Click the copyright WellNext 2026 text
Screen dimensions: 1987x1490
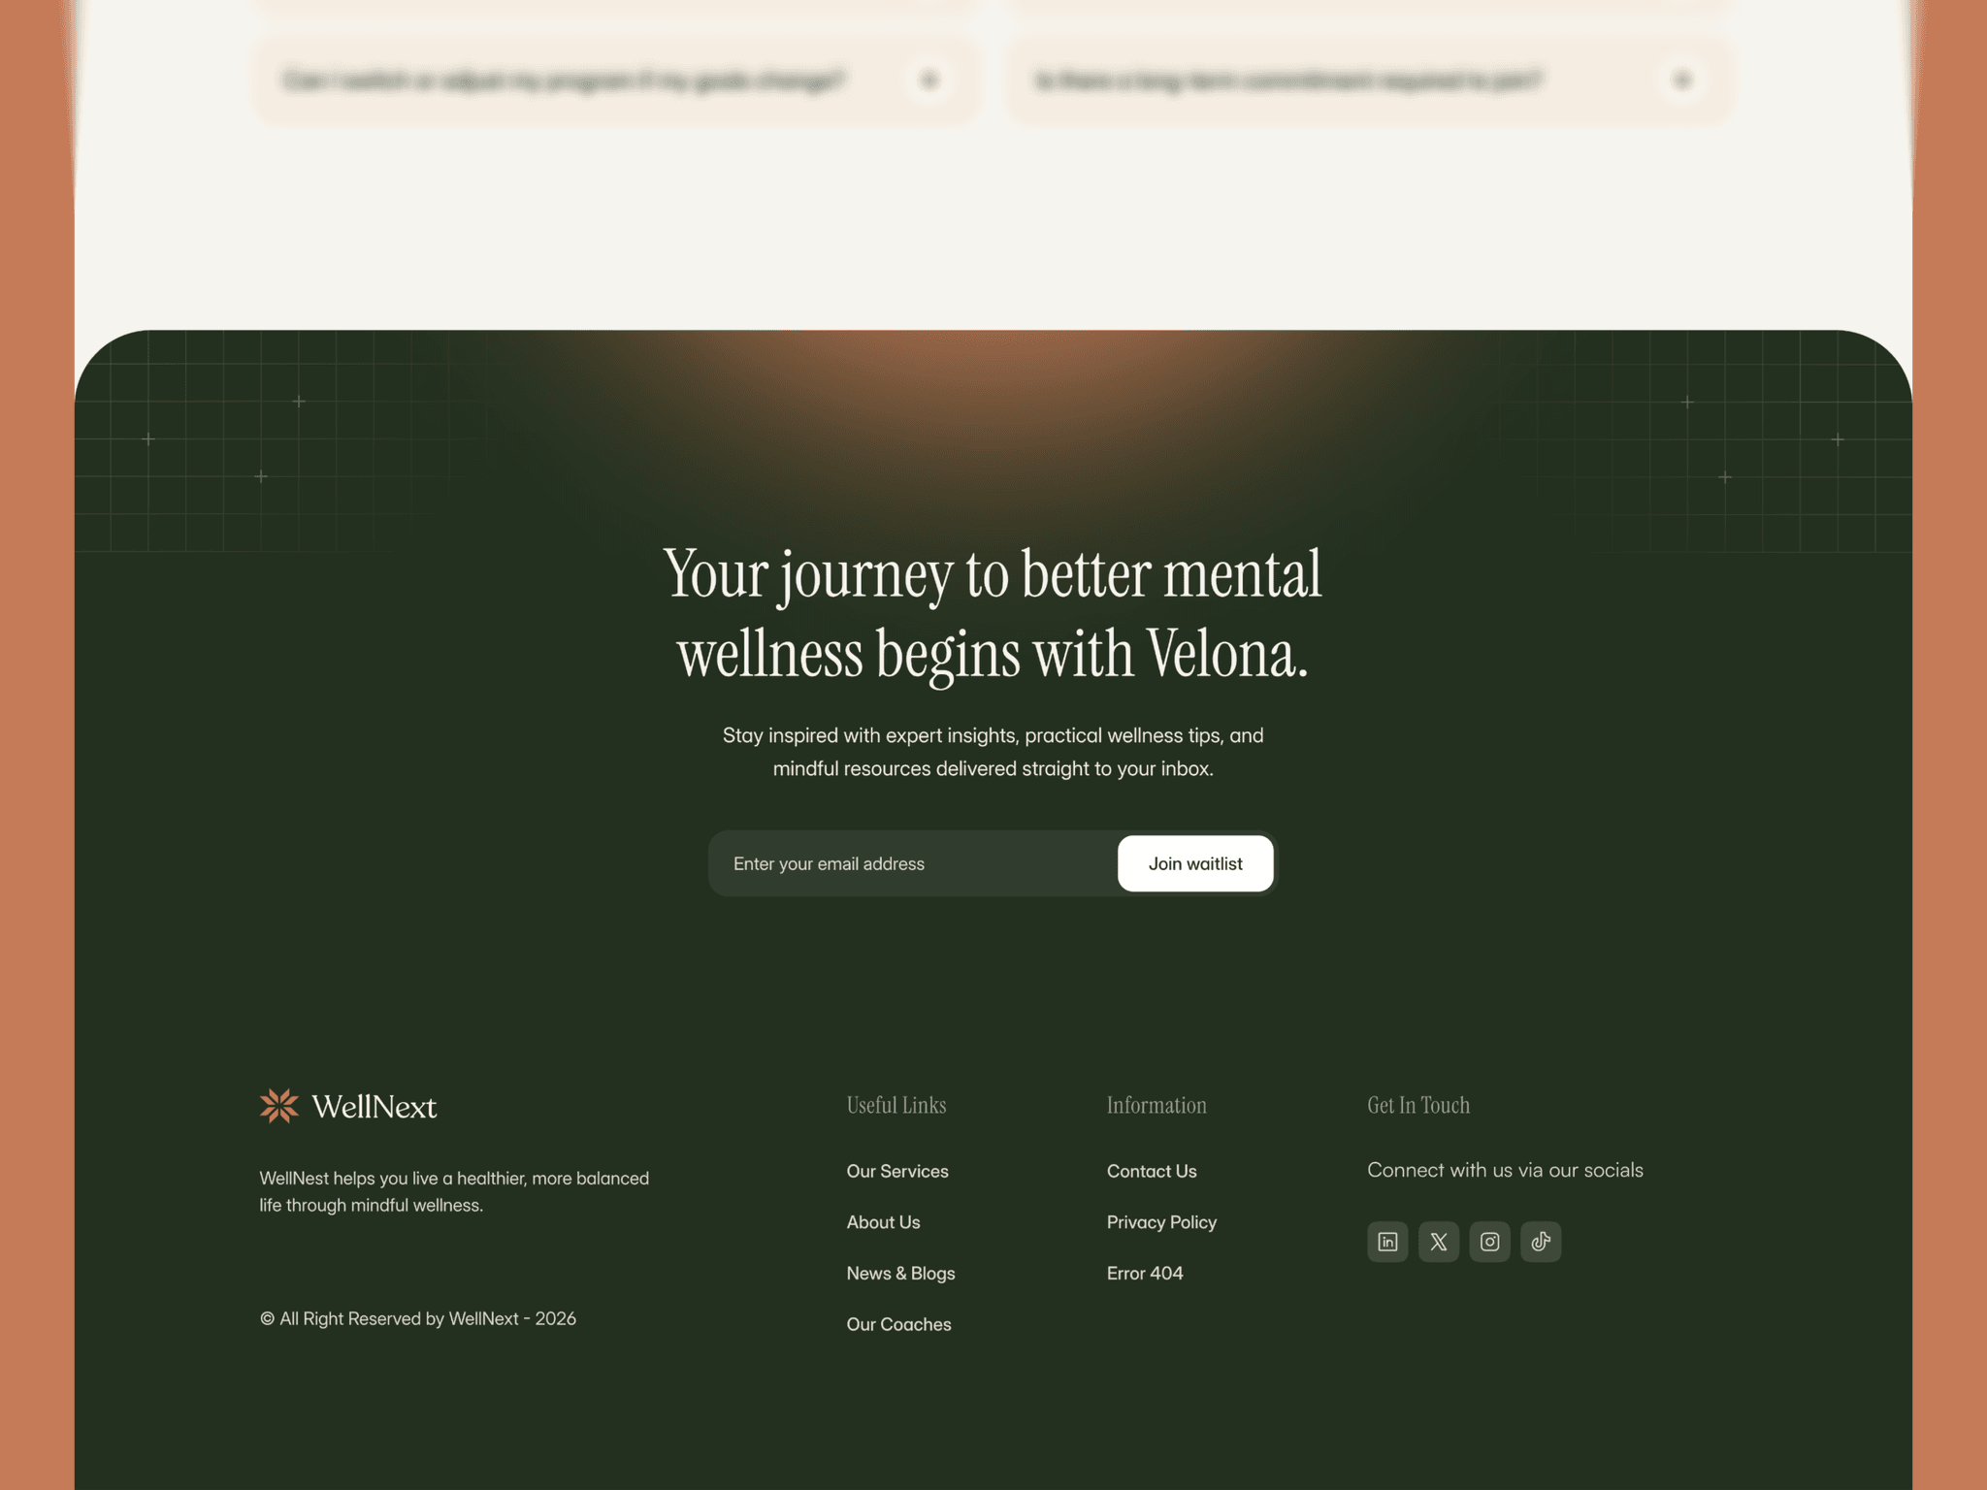click(x=418, y=1318)
